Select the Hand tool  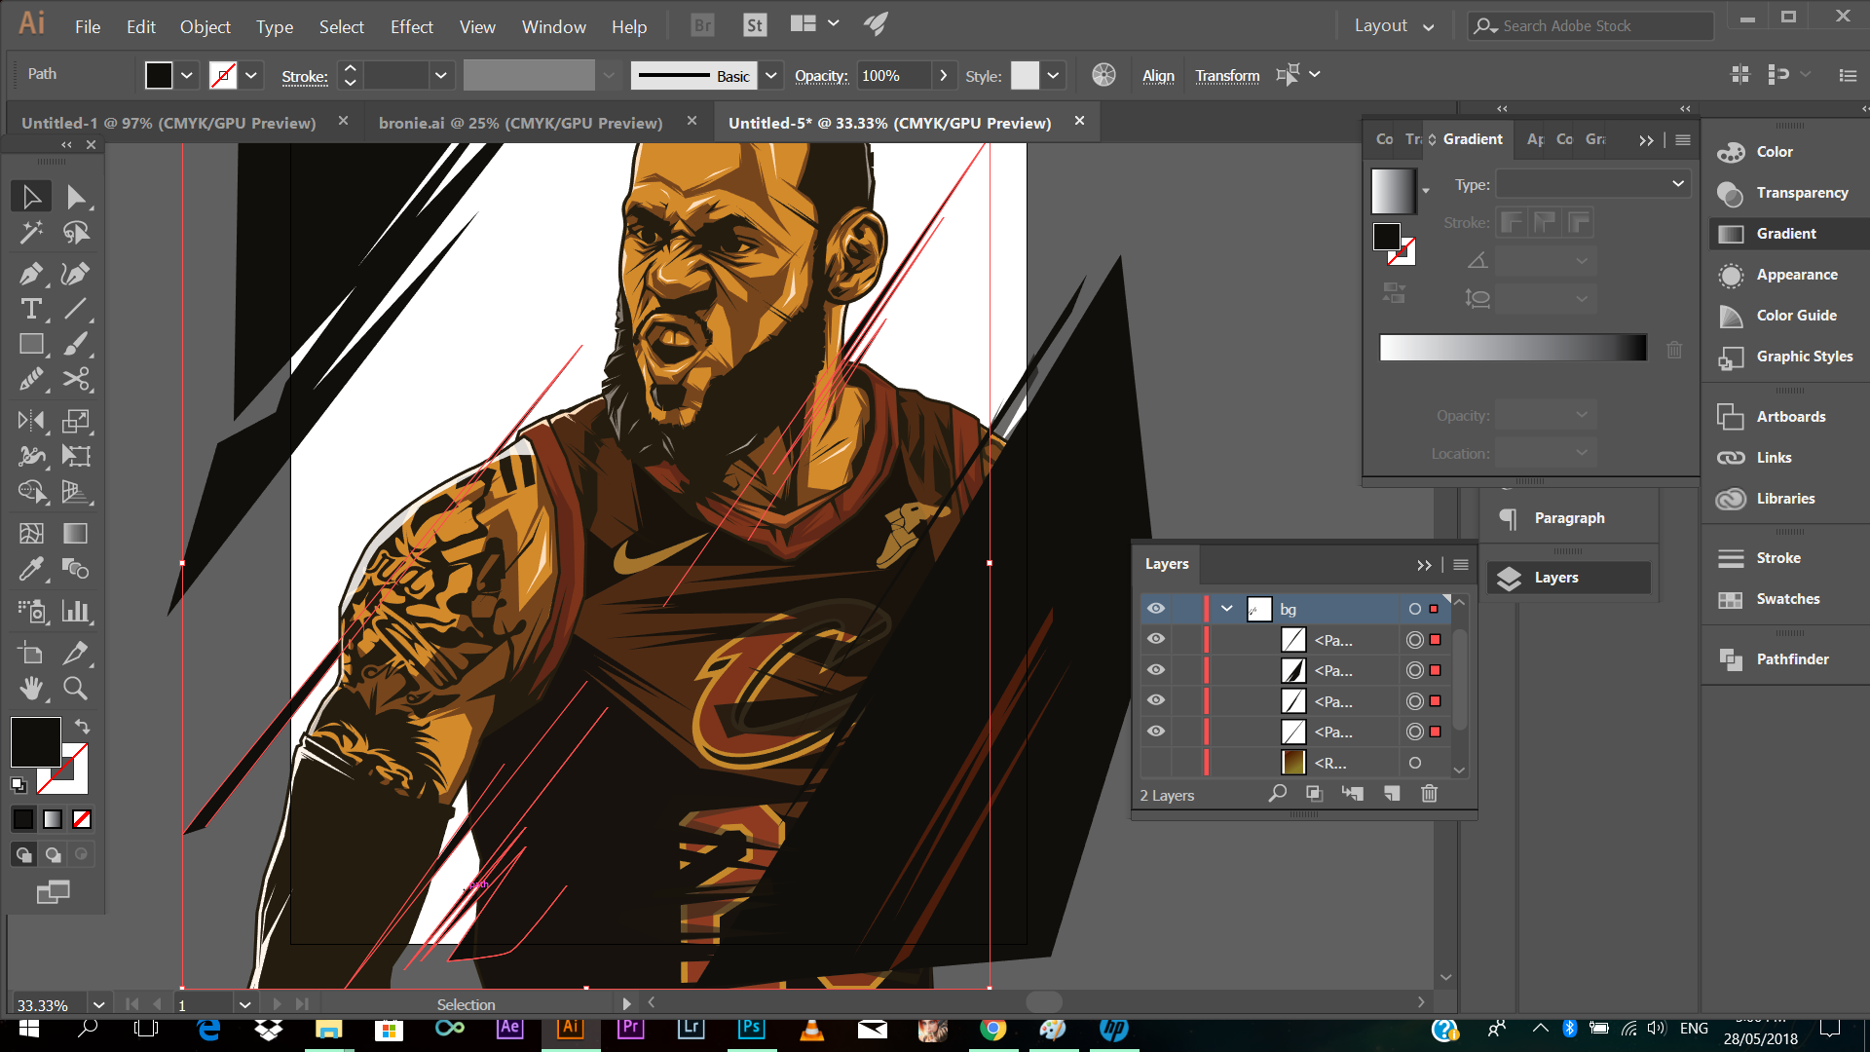31,688
